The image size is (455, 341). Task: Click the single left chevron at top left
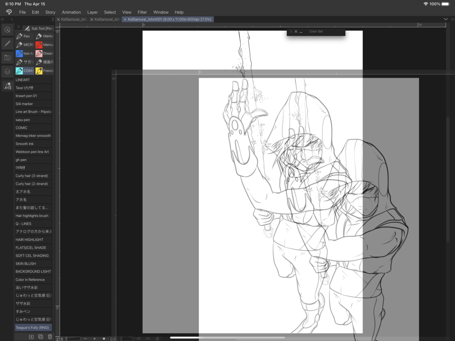(x=12, y=19)
